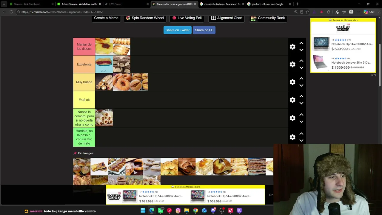Share tier list on FB

click(204, 30)
